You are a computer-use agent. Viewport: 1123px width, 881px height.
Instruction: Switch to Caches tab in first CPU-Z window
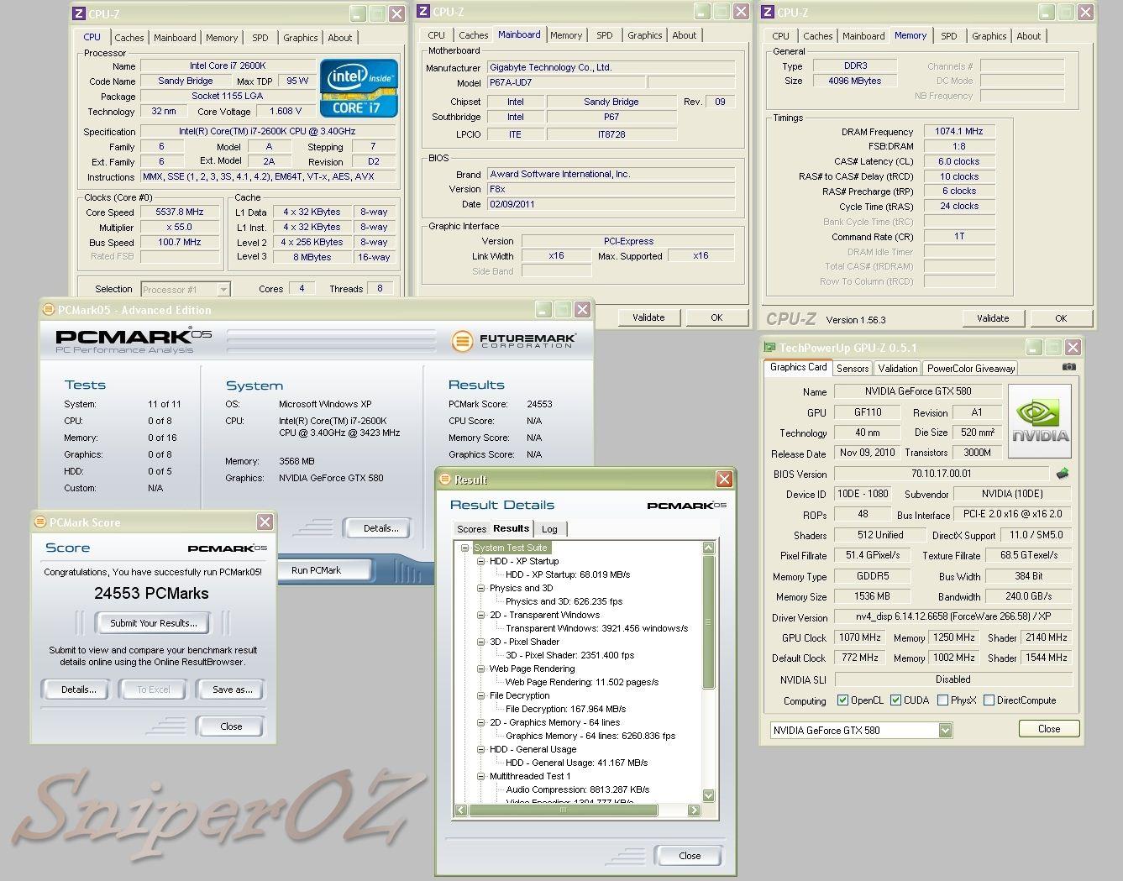click(x=129, y=38)
